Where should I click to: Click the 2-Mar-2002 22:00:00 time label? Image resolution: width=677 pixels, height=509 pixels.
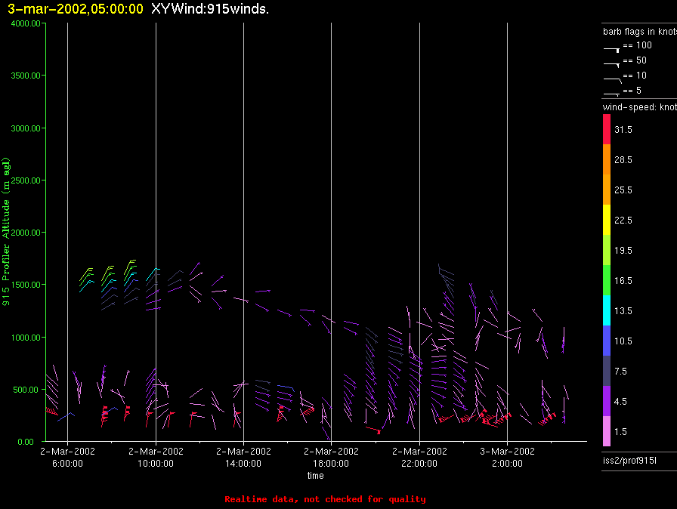click(419, 457)
